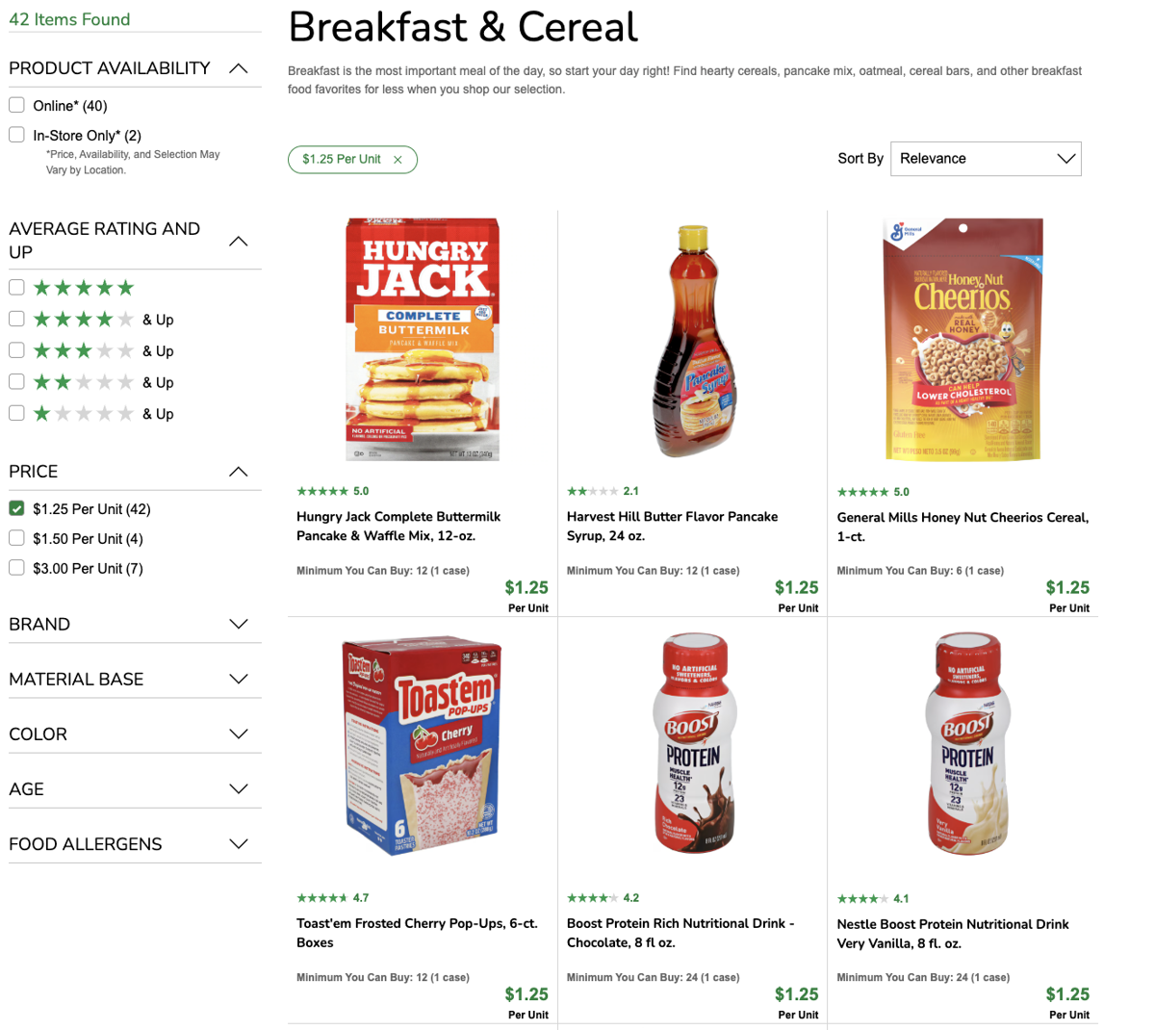The width and height of the screenshot is (1155, 1030).
Task: Select the $3.00 Per Unit checkbox
Action: (17, 568)
